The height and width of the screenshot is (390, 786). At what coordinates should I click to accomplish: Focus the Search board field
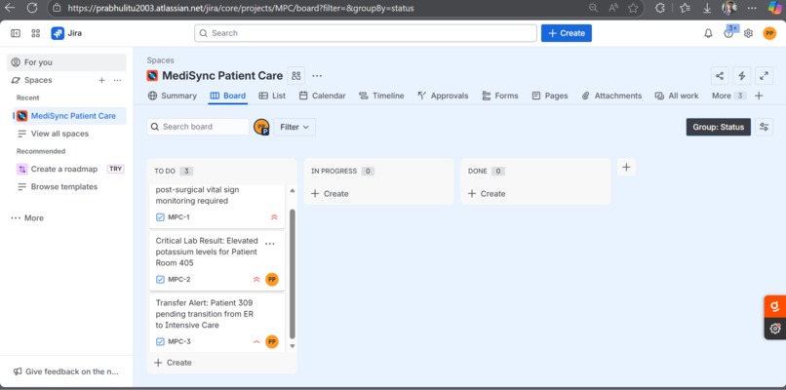click(198, 127)
